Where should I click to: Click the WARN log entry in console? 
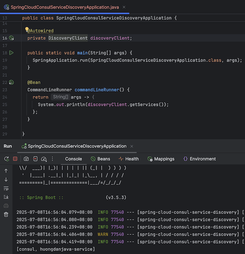click(131, 234)
